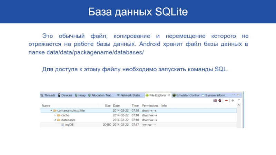Select the File Explorer tab

pyautogui.click(x=158, y=95)
